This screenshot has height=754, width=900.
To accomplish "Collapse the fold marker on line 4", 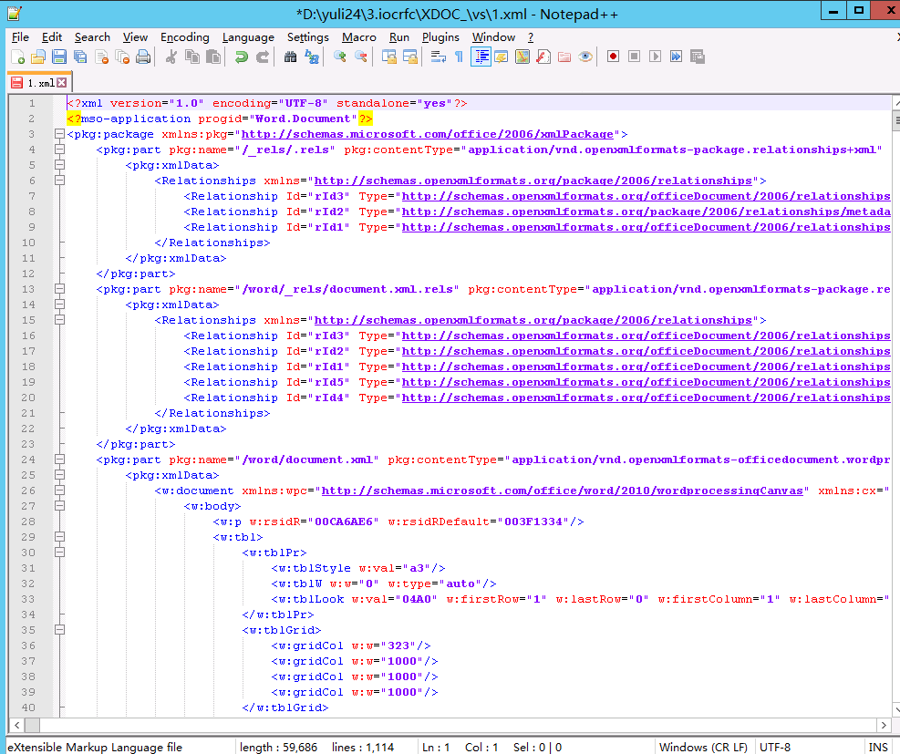I will 58,150.
